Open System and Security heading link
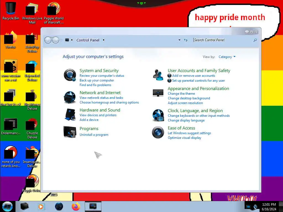This screenshot has width=283, height=212. click(99, 70)
